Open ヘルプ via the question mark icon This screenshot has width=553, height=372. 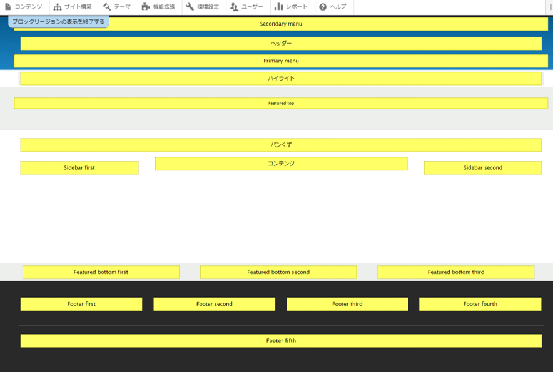323,7
